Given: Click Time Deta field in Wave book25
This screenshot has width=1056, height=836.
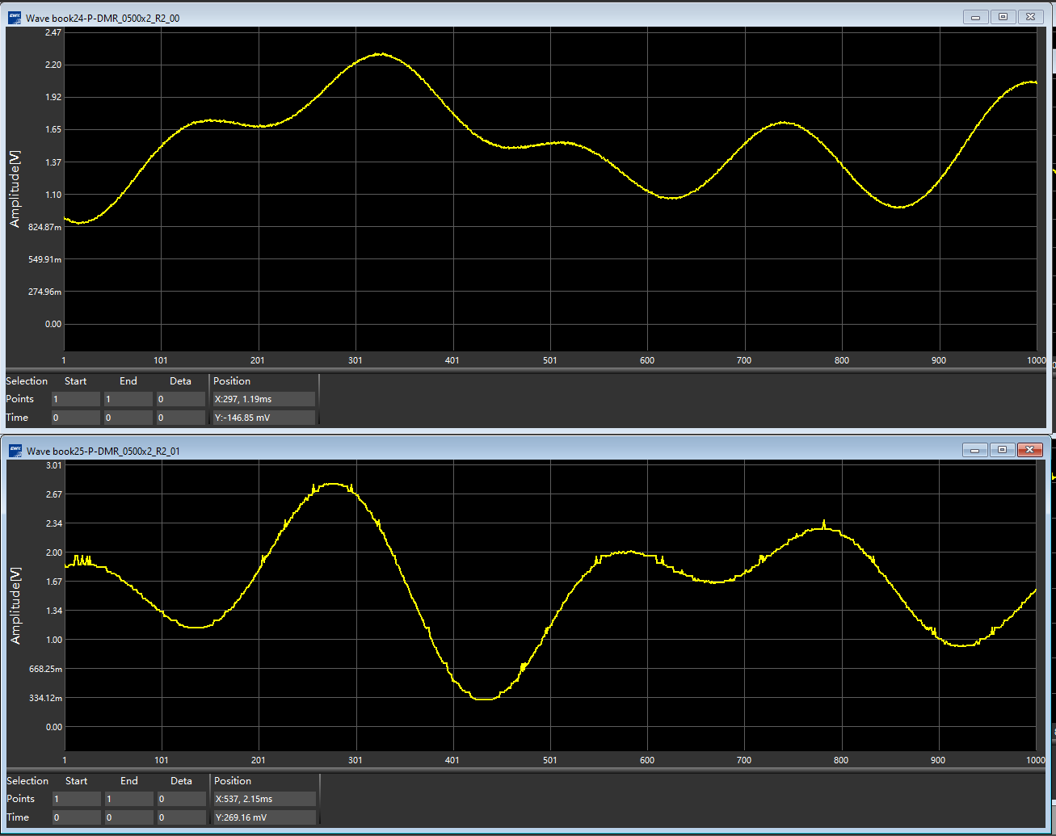Looking at the screenshot, I should click(182, 817).
